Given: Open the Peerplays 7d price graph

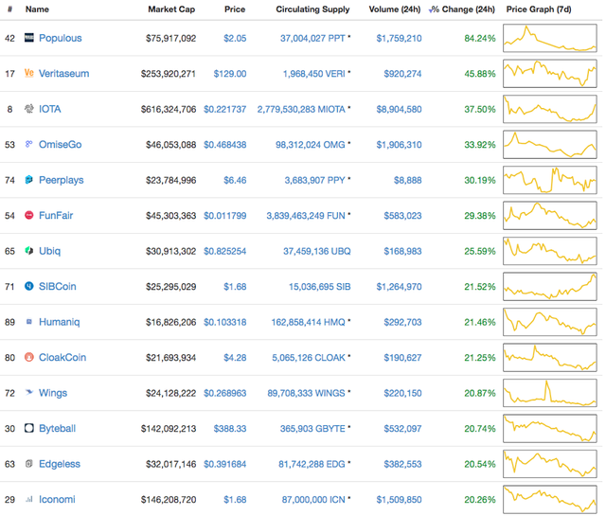Looking at the screenshot, I should [x=549, y=180].
